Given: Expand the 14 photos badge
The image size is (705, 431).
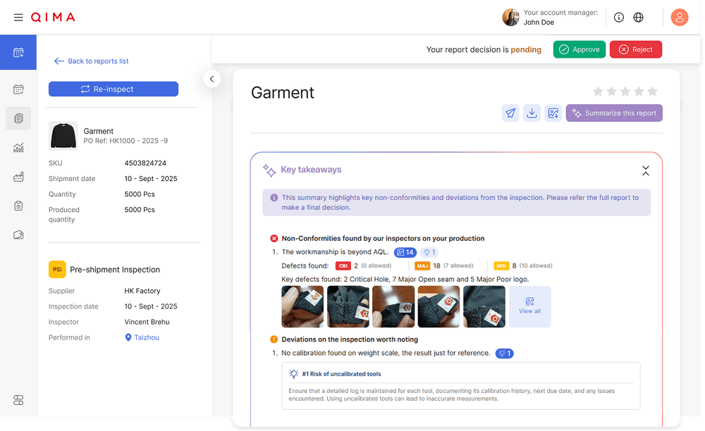Looking at the screenshot, I should [x=405, y=252].
